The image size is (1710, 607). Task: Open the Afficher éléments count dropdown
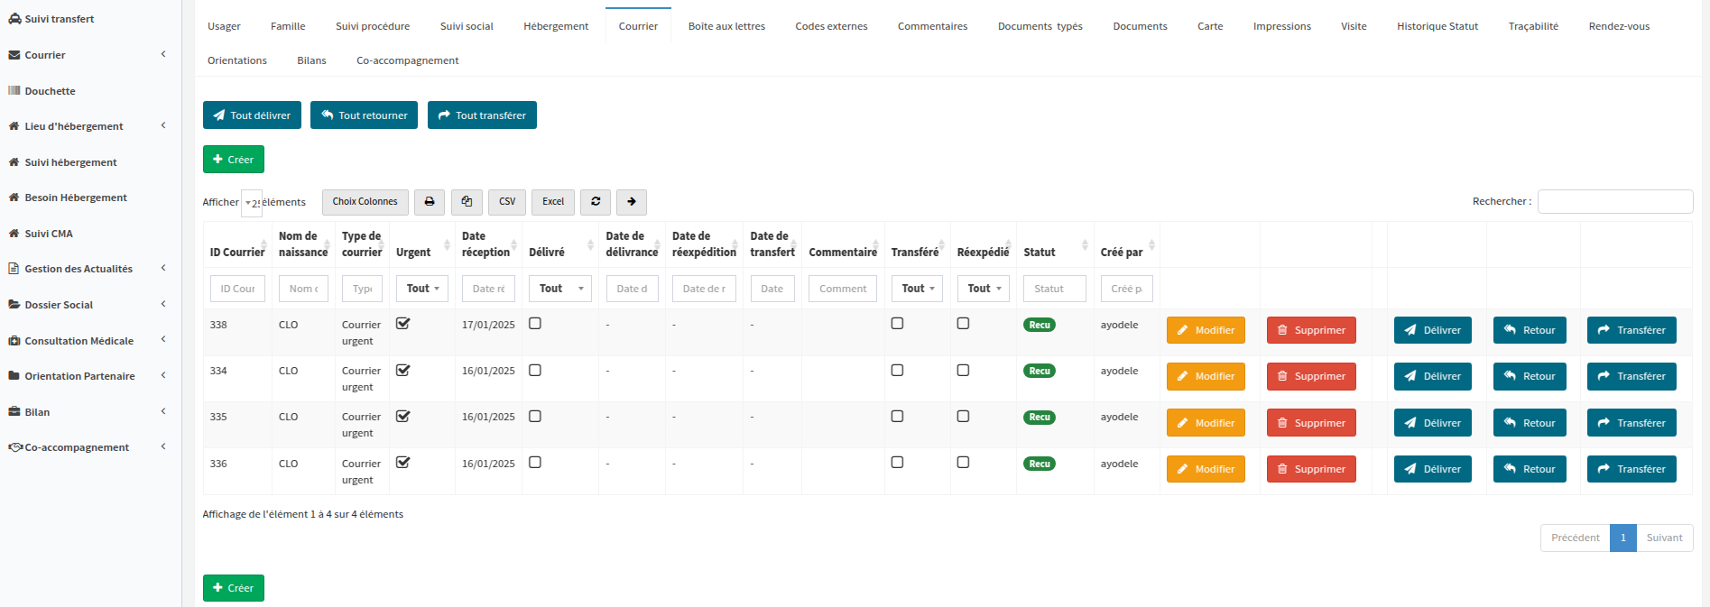click(x=252, y=203)
